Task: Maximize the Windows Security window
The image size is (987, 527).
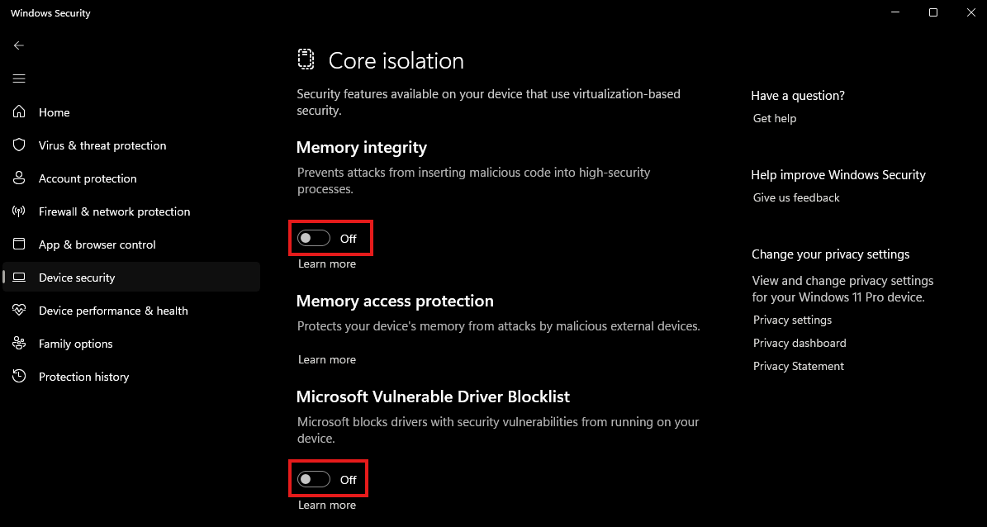Action: (x=932, y=12)
